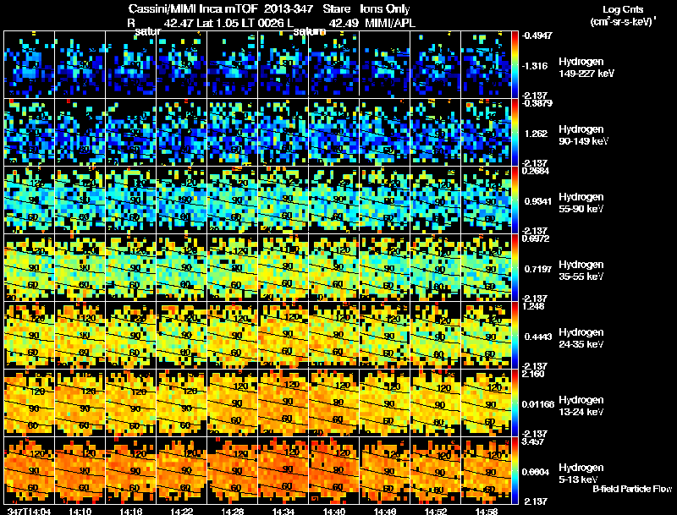Click the '3.457' colorbar maximum value
The image size is (677, 515).
[533, 442]
